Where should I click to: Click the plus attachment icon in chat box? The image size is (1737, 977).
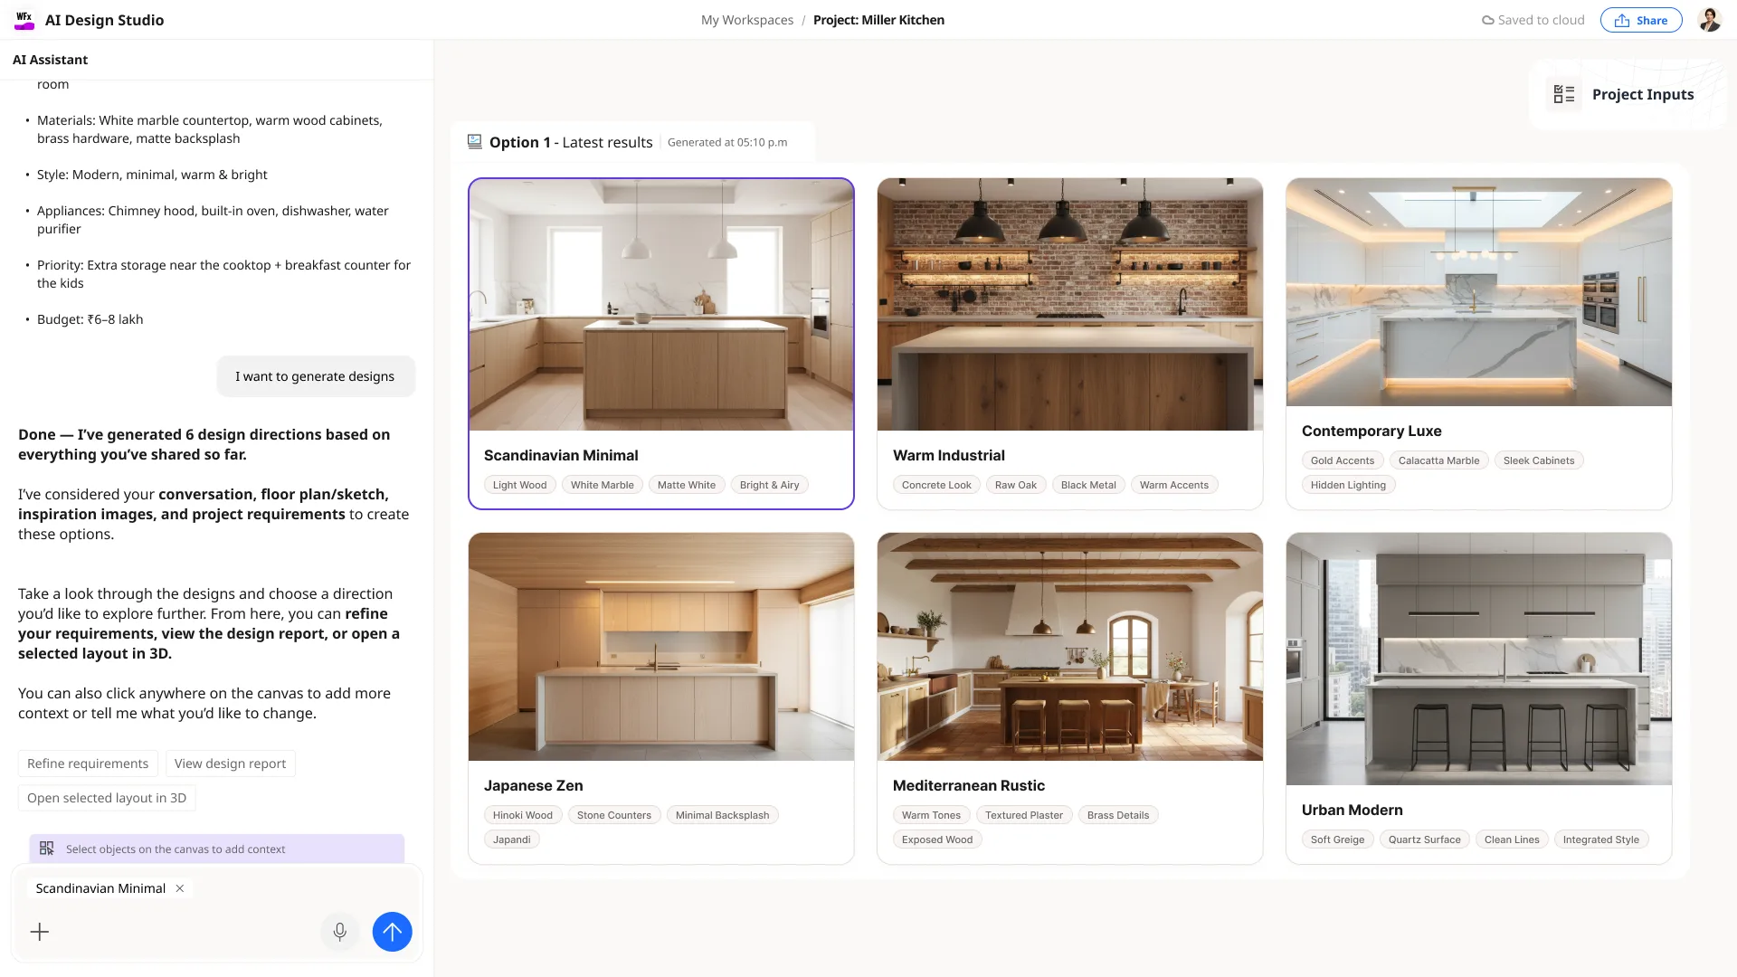point(40,932)
